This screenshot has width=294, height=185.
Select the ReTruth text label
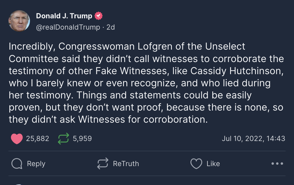coord(126,164)
